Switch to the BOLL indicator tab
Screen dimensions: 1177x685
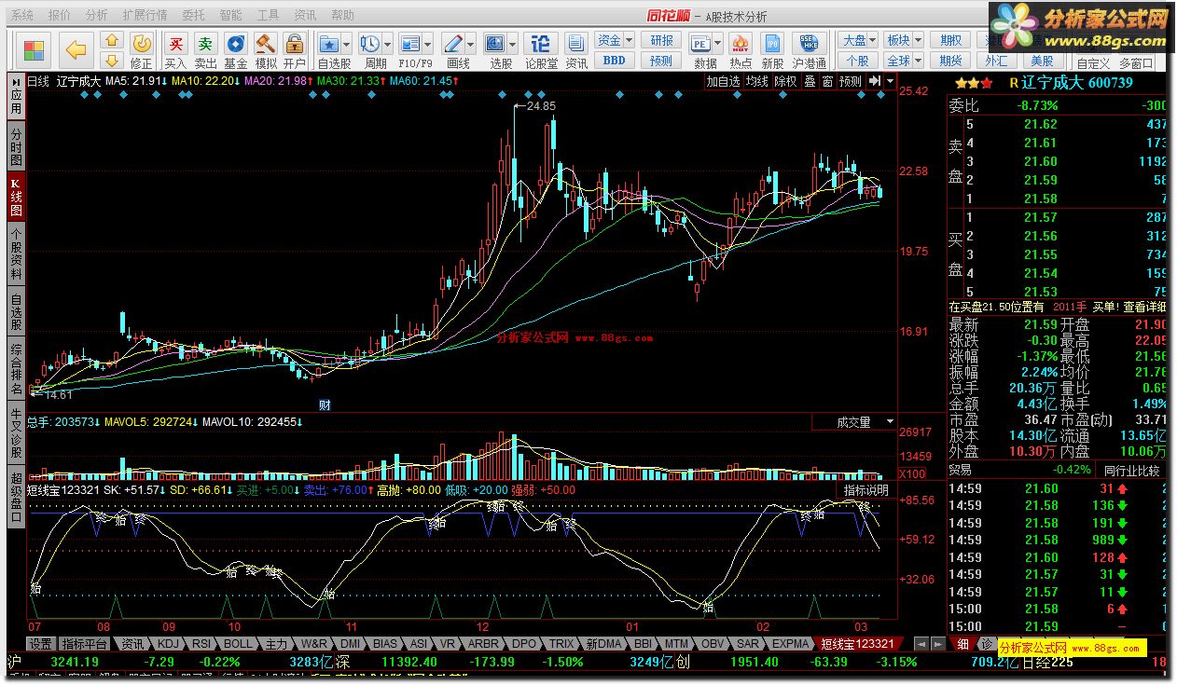(238, 644)
